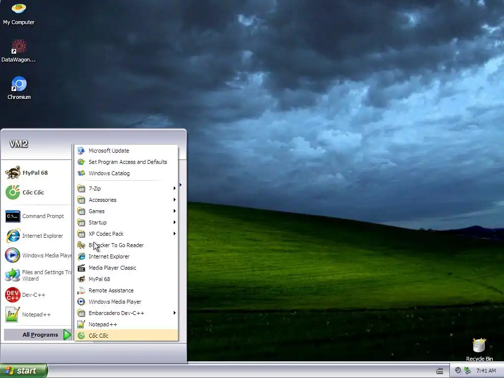Viewport: 504px width, 378px height.
Task: Expand the 7-Zip program folder
Action: [x=126, y=189]
